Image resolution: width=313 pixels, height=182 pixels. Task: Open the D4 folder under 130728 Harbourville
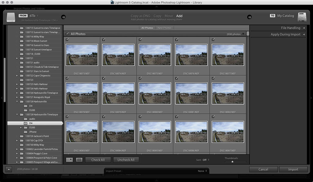(31, 106)
